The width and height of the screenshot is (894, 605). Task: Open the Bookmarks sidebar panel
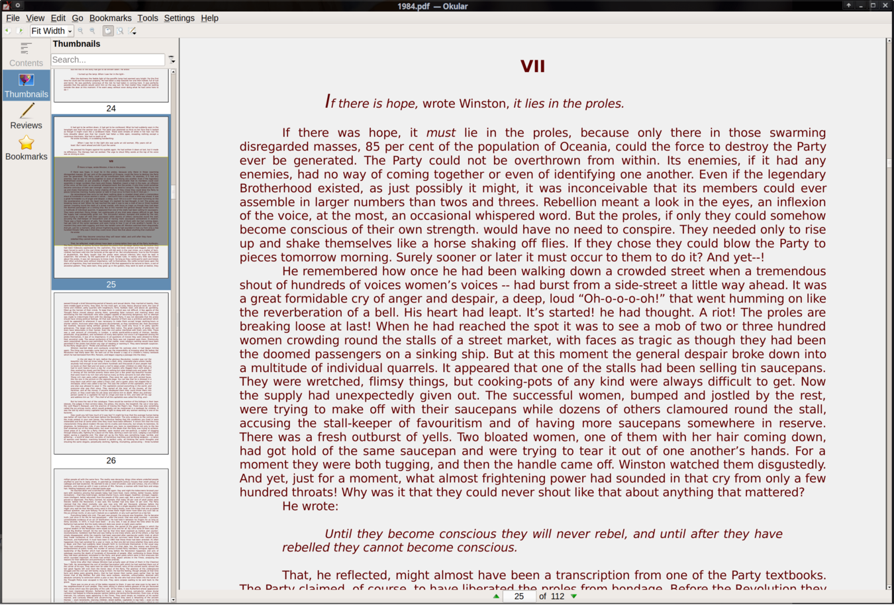click(x=26, y=148)
